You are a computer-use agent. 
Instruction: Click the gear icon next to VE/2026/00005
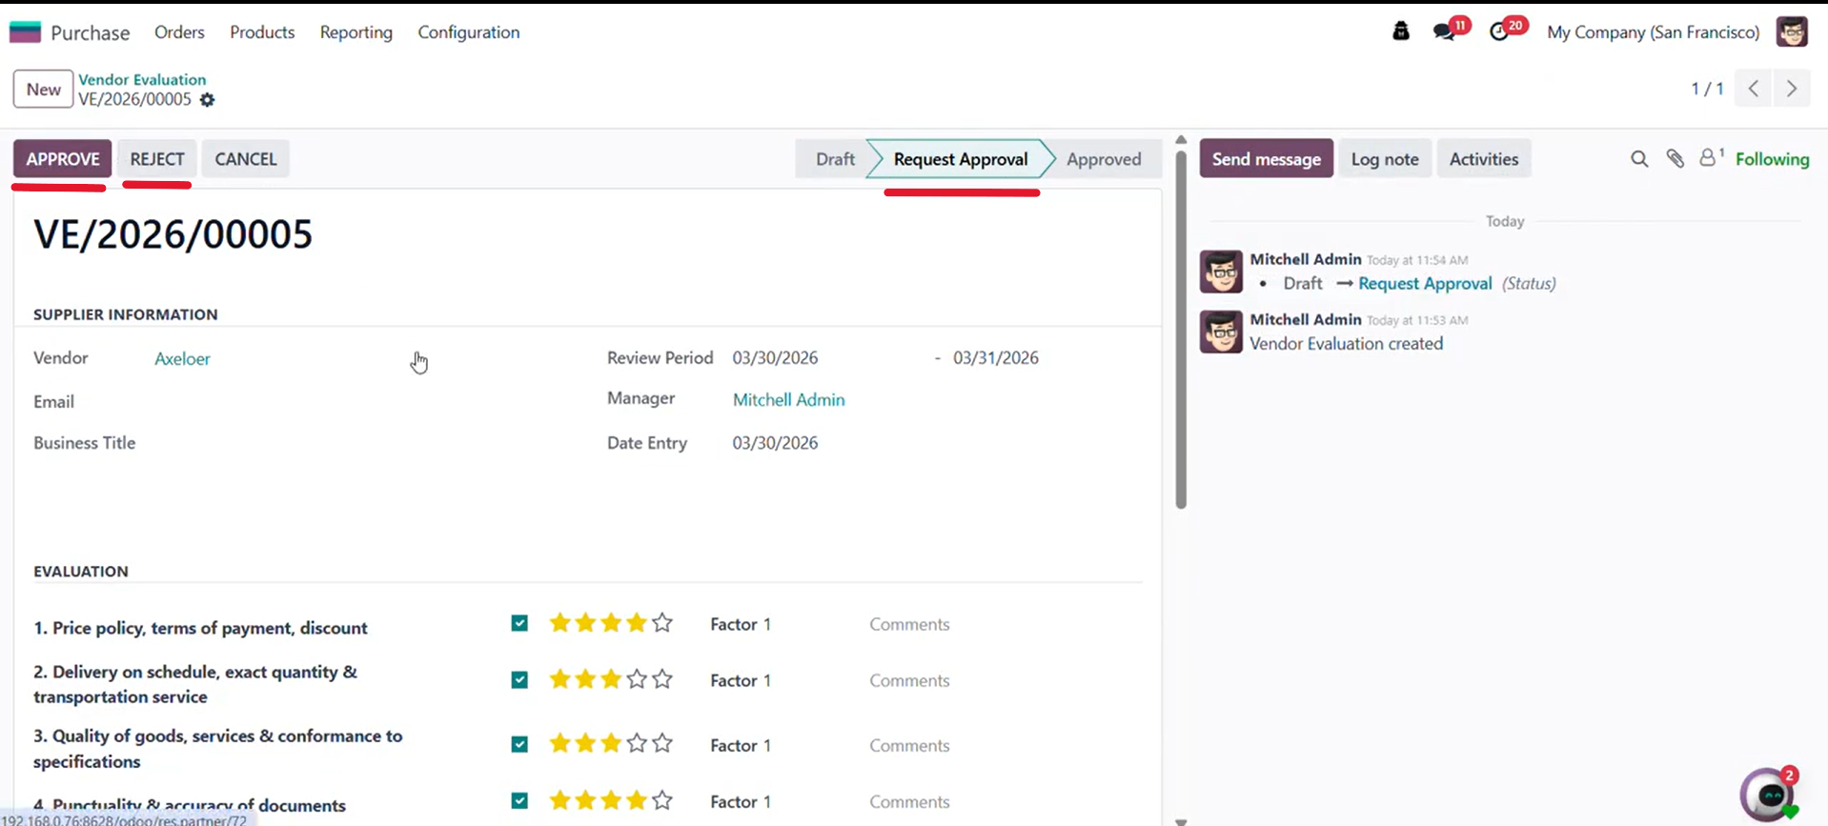pyautogui.click(x=208, y=100)
